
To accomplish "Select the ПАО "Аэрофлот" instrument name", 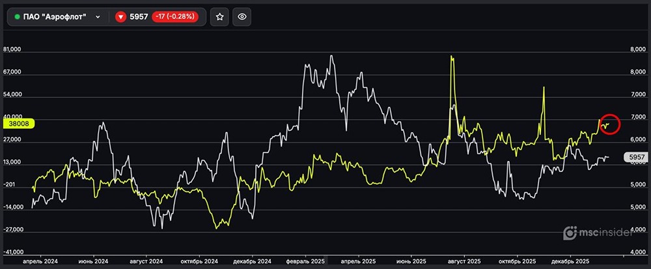I will coord(55,17).
